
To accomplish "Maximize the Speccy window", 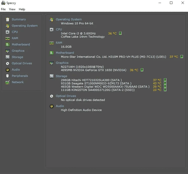I will pyautogui.click(x=171, y=3).
